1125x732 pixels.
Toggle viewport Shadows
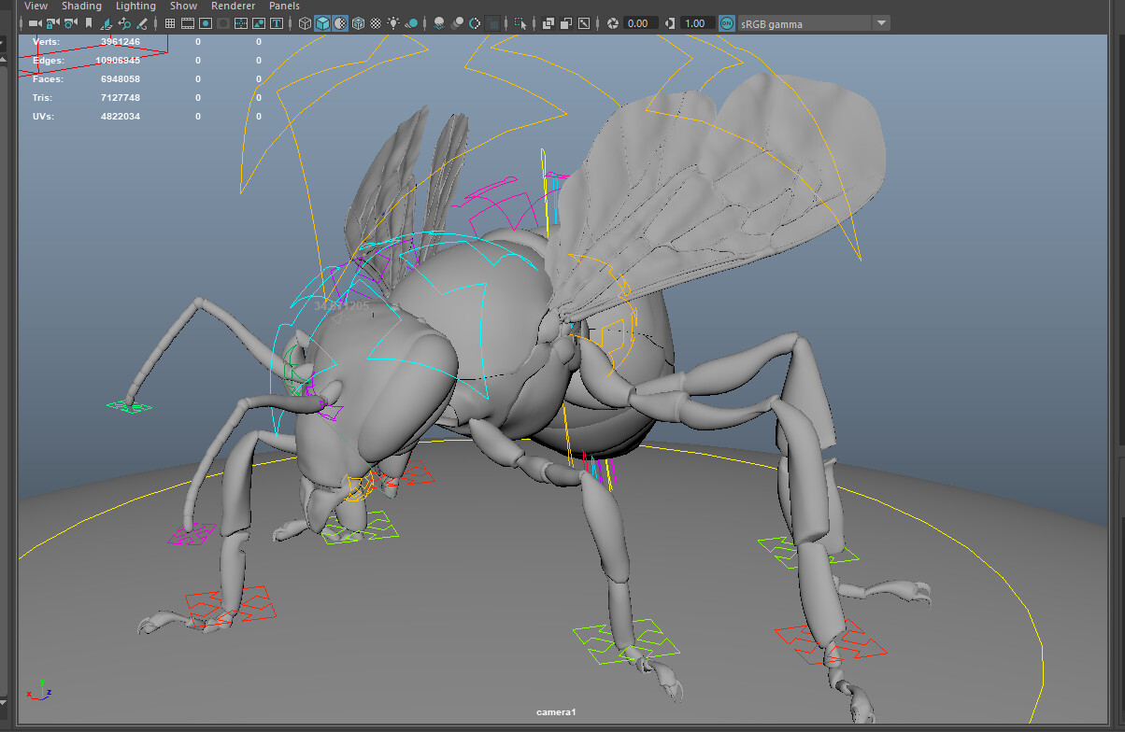tap(411, 23)
